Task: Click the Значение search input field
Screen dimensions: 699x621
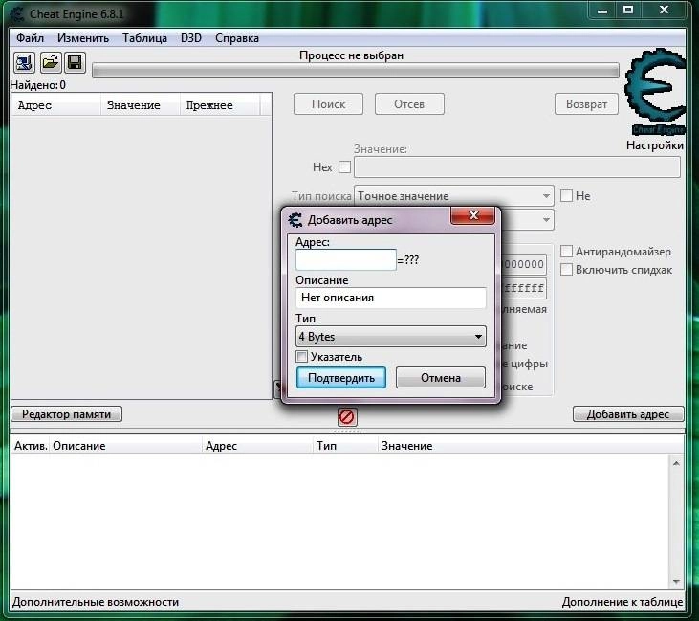Action: click(x=517, y=167)
